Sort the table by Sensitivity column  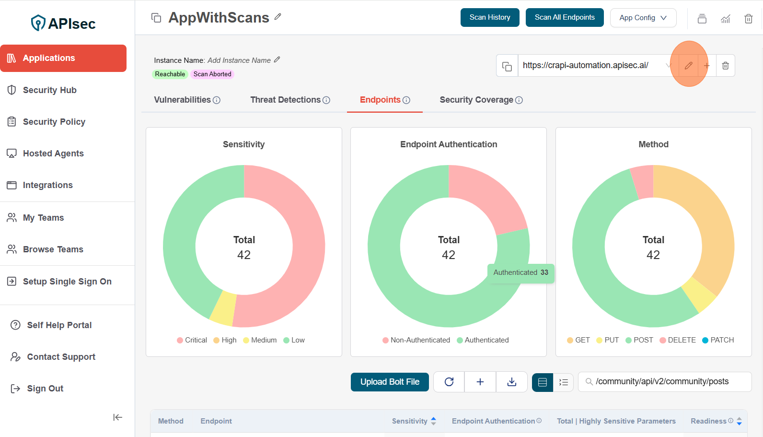pyautogui.click(x=433, y=421)
